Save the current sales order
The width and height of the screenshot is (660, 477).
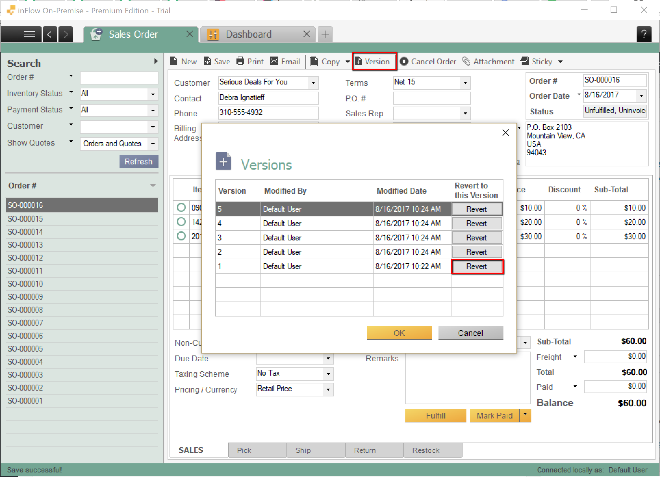[x=217, y=61]
